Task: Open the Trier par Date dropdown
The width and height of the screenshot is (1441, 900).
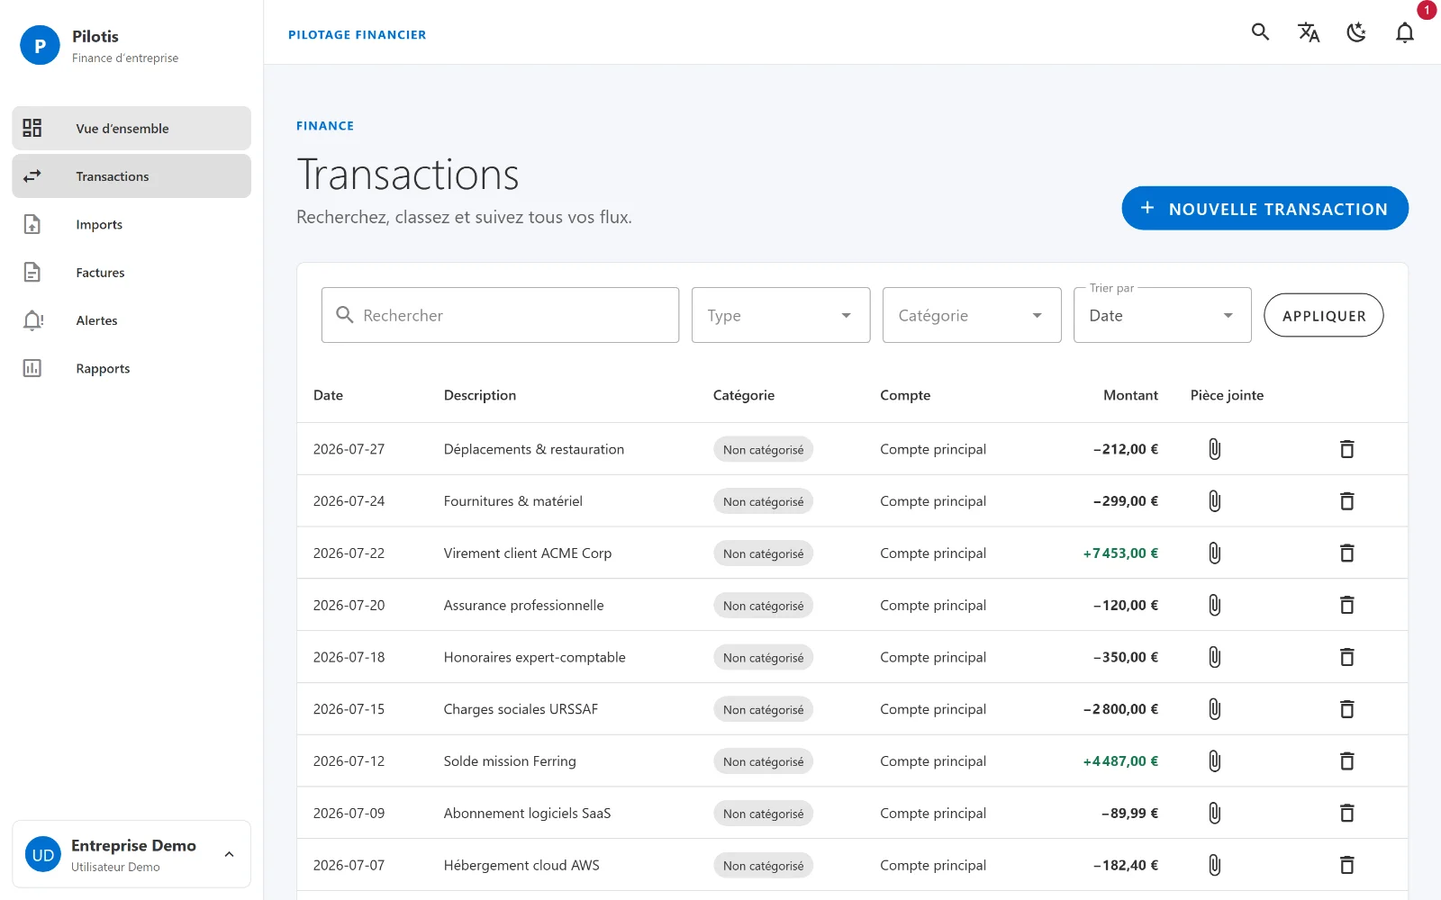Action: point(1163,315)
